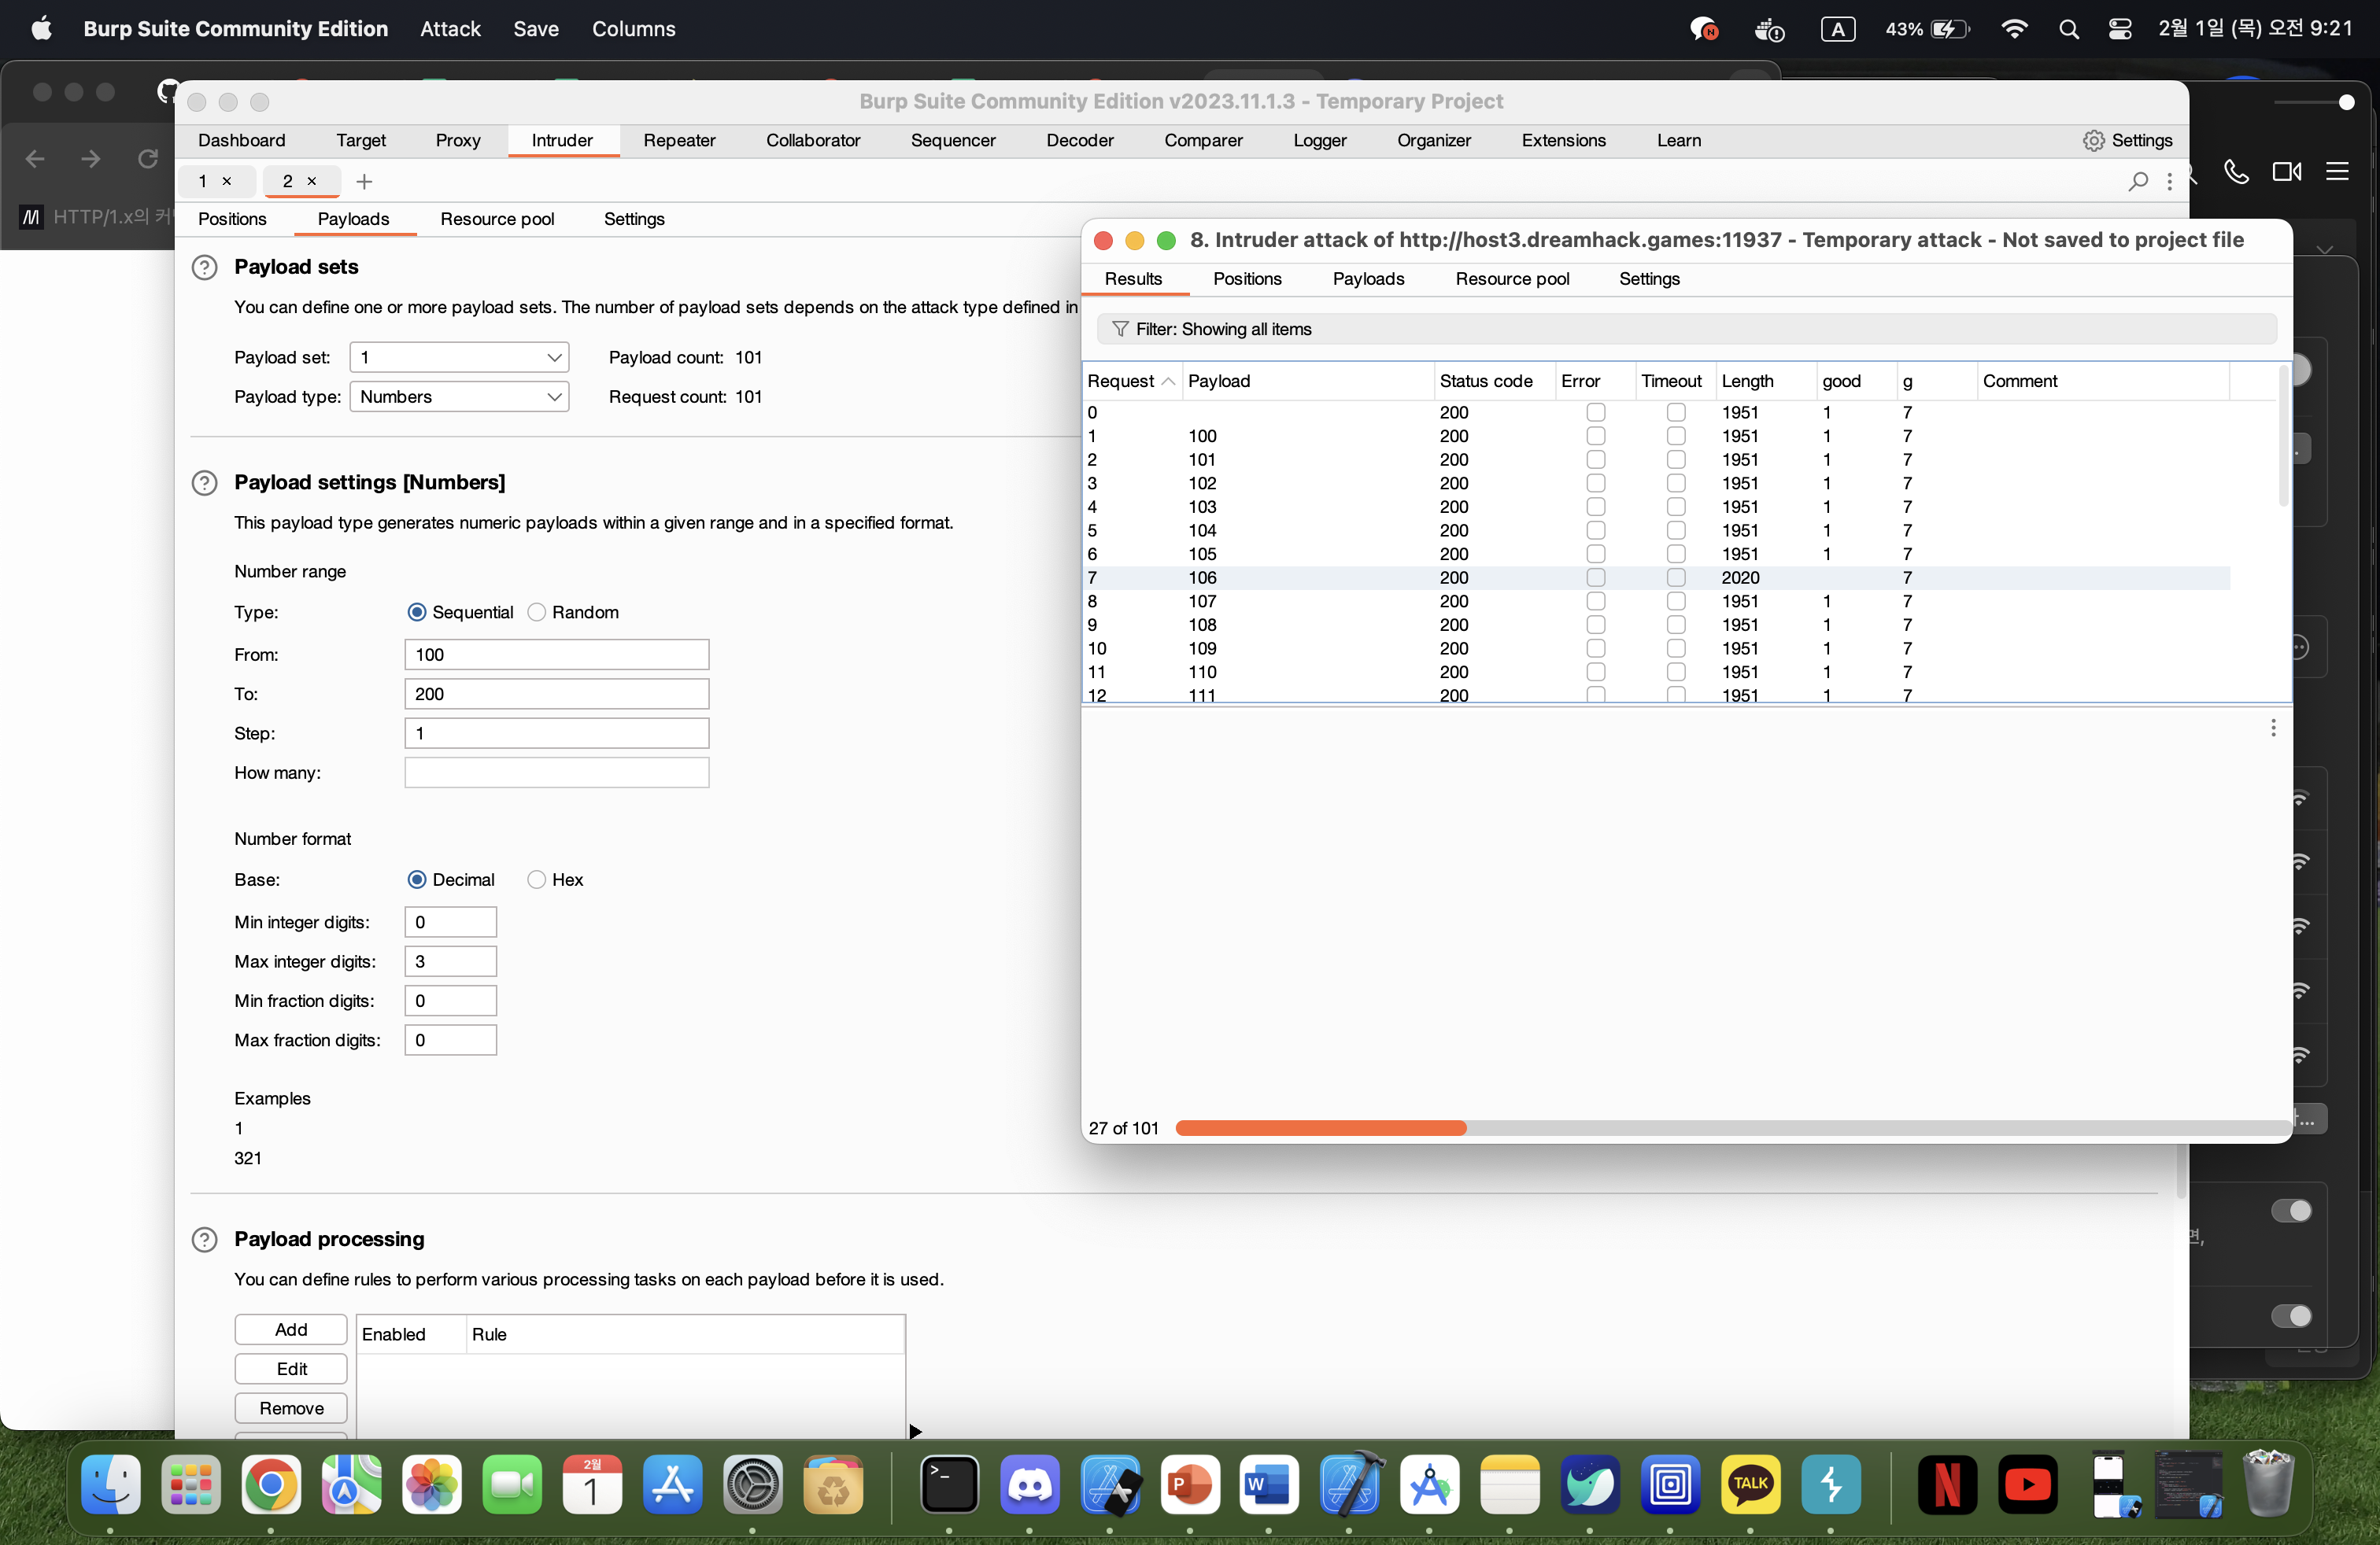
Task: Sort results by Request column
Action: [x=1131, y=382]
